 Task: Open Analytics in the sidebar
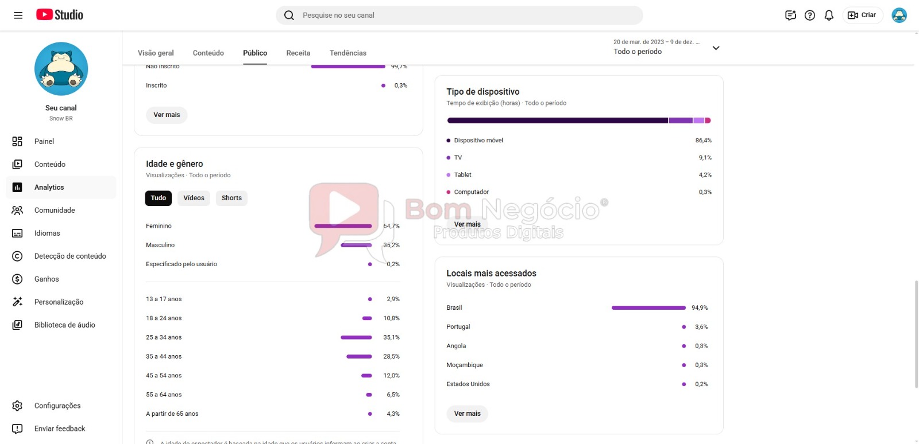[49, 188]
